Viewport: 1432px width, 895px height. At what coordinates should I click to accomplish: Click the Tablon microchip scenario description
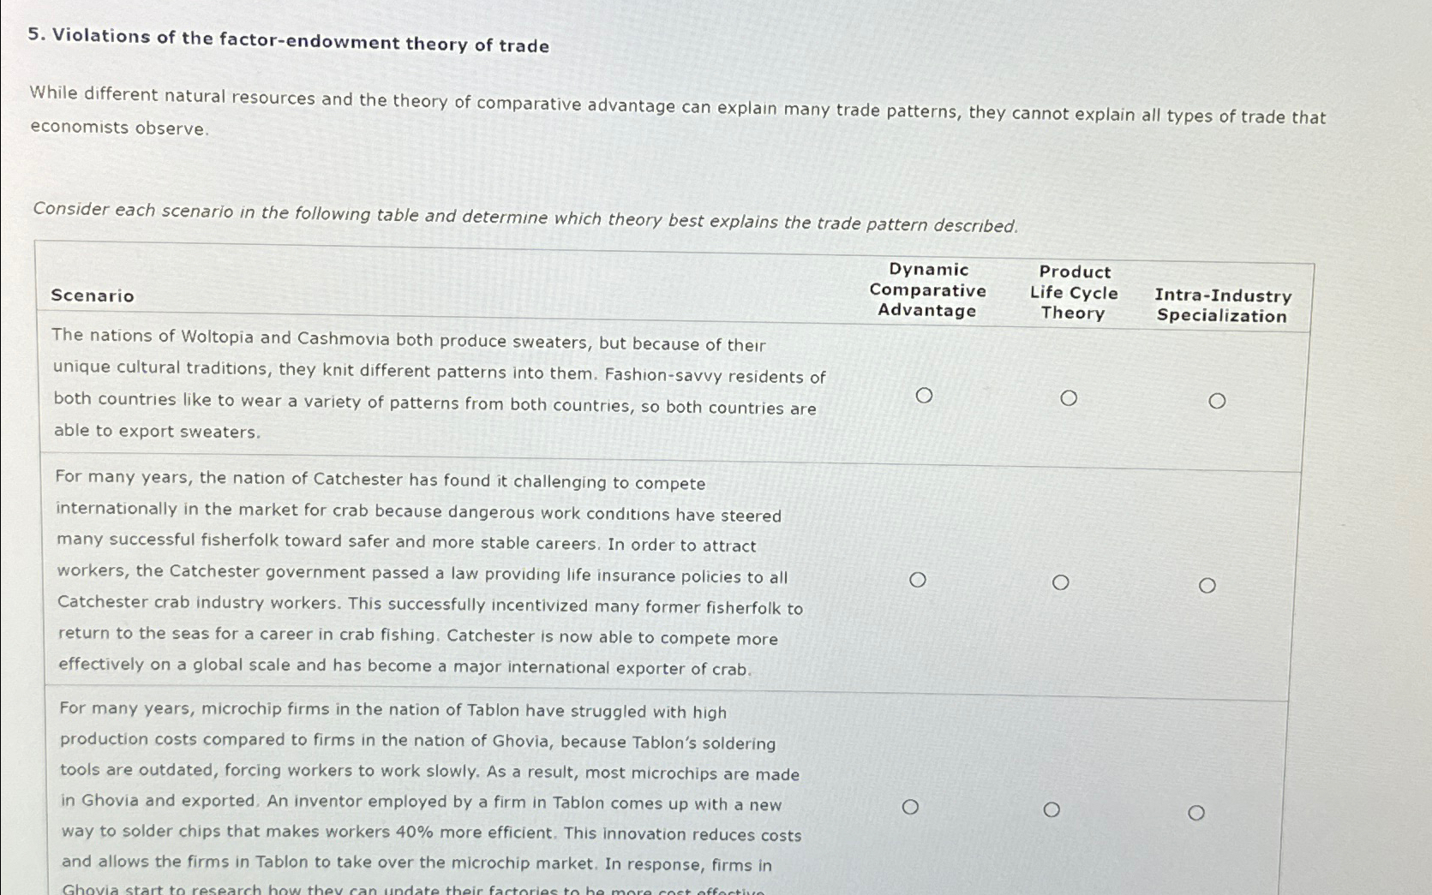pyautogui.click(x=428, y=786)
